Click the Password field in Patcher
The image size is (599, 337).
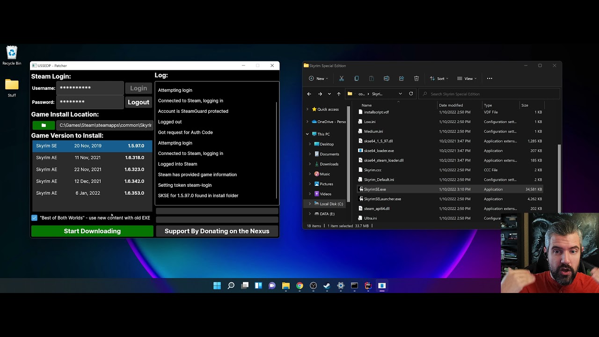[90, 102]
